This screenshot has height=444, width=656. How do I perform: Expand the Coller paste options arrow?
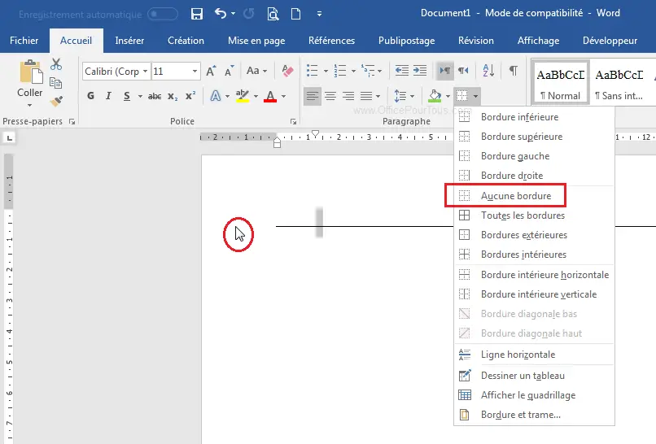29,105
